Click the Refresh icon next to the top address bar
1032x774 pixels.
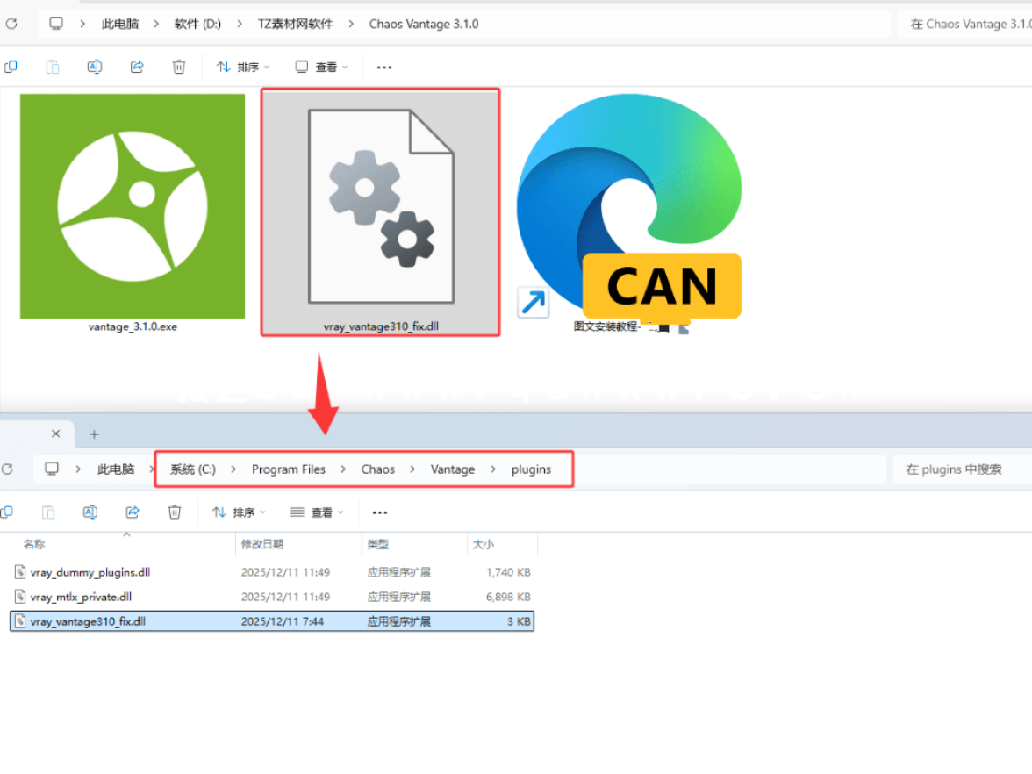pos(11,24)
